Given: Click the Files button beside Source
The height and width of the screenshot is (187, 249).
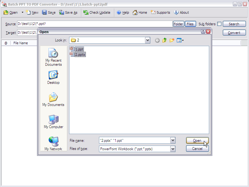Looking at the screenshot, I should tap(190, 24).
